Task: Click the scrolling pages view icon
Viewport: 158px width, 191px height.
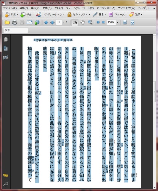Action: tap(125, 23)
